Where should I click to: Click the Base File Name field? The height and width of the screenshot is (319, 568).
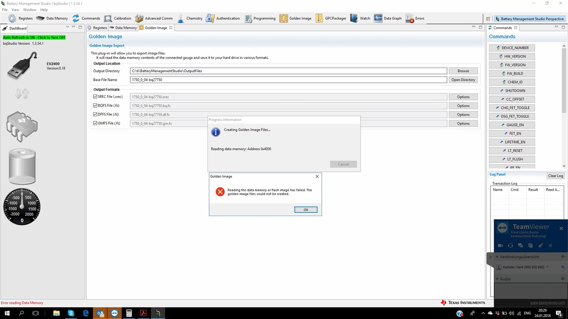pos(289,80)
